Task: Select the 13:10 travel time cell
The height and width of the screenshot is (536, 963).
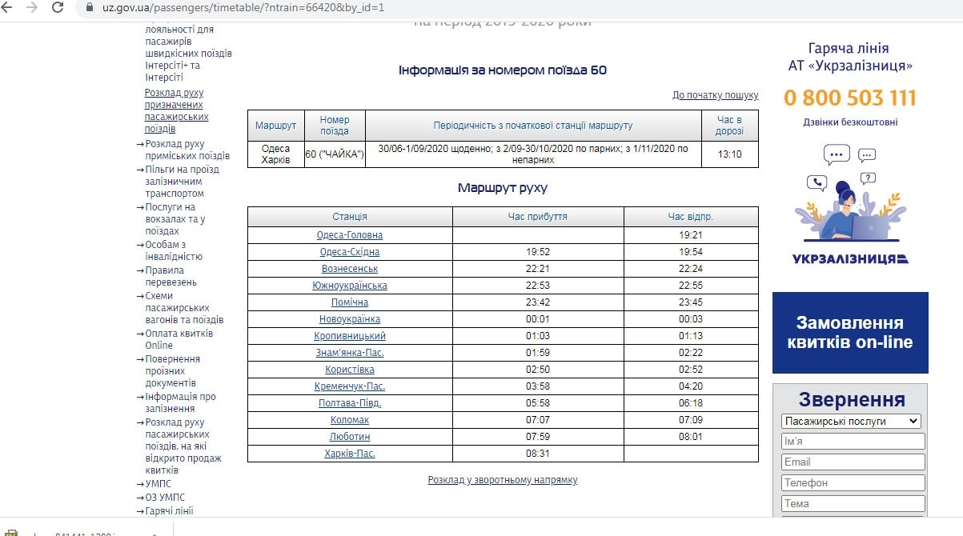Action: point(730,154)
